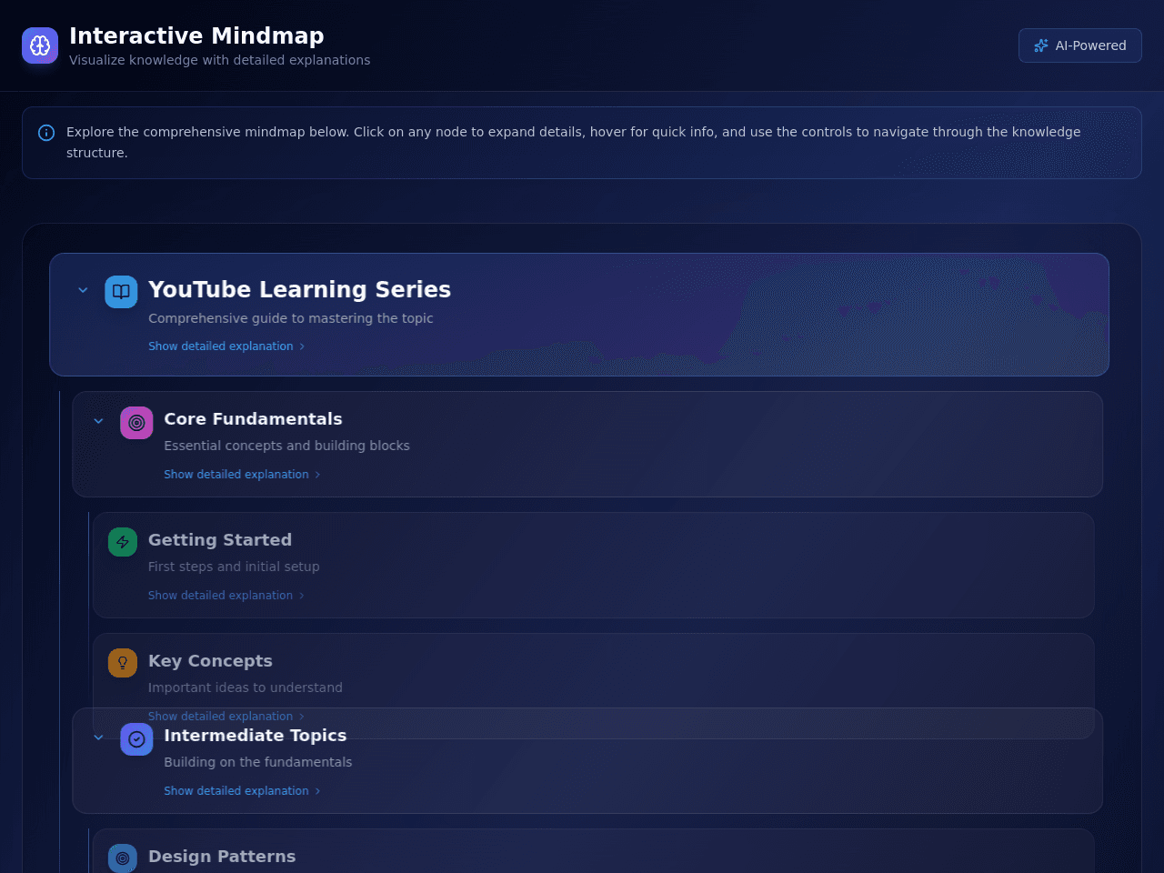Collapse the Core Fundamentals node
1164x873 pixels.
point(98,421)
